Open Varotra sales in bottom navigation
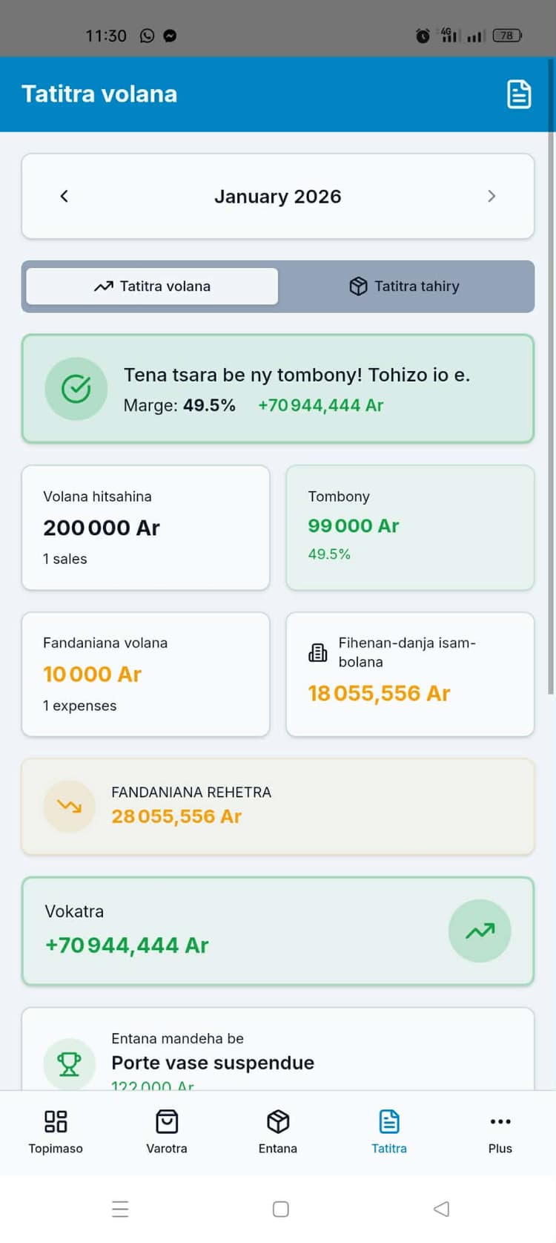556x1243 pixels. tap(167, 1132)
